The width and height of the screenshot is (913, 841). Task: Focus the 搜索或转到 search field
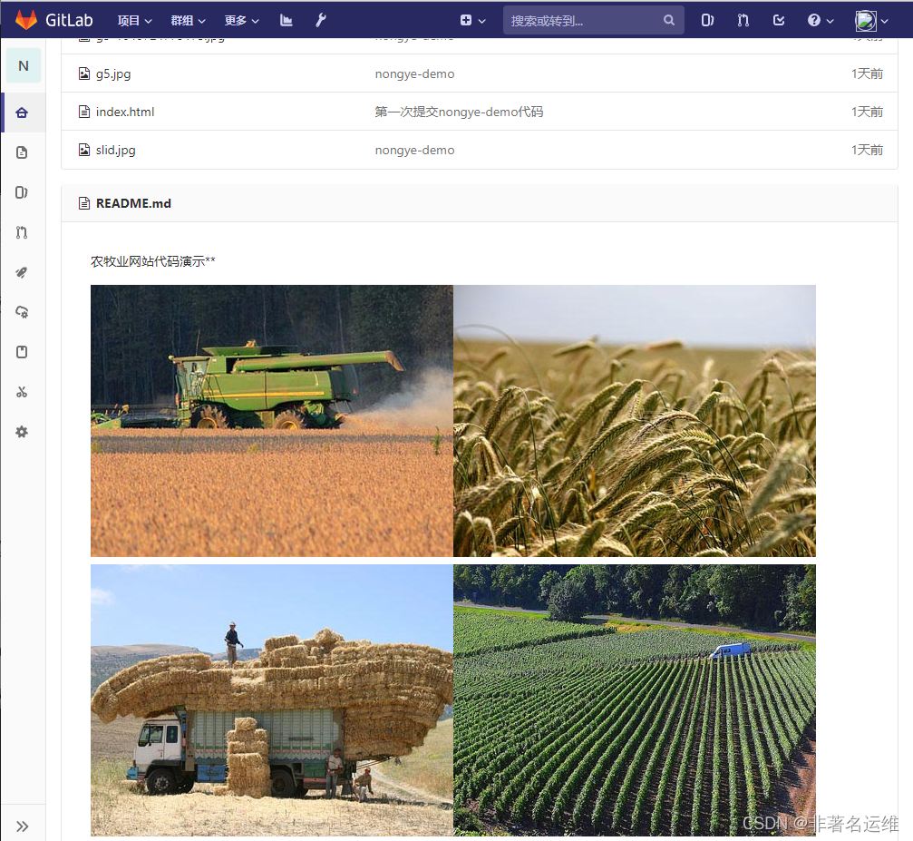point(593,20)
